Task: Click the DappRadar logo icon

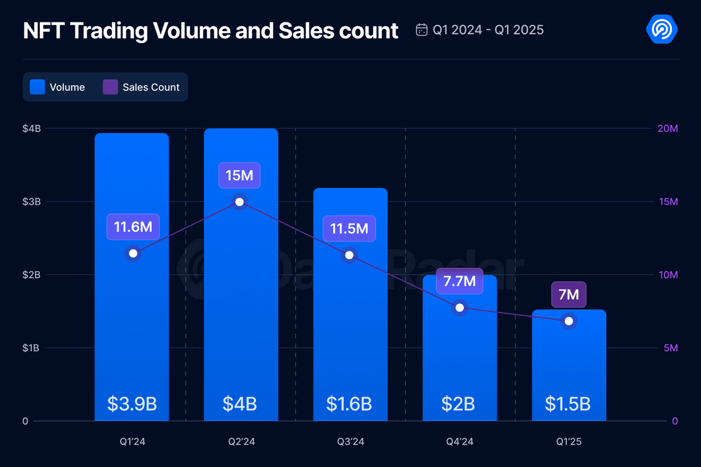Action: click(x=662, y=29)
